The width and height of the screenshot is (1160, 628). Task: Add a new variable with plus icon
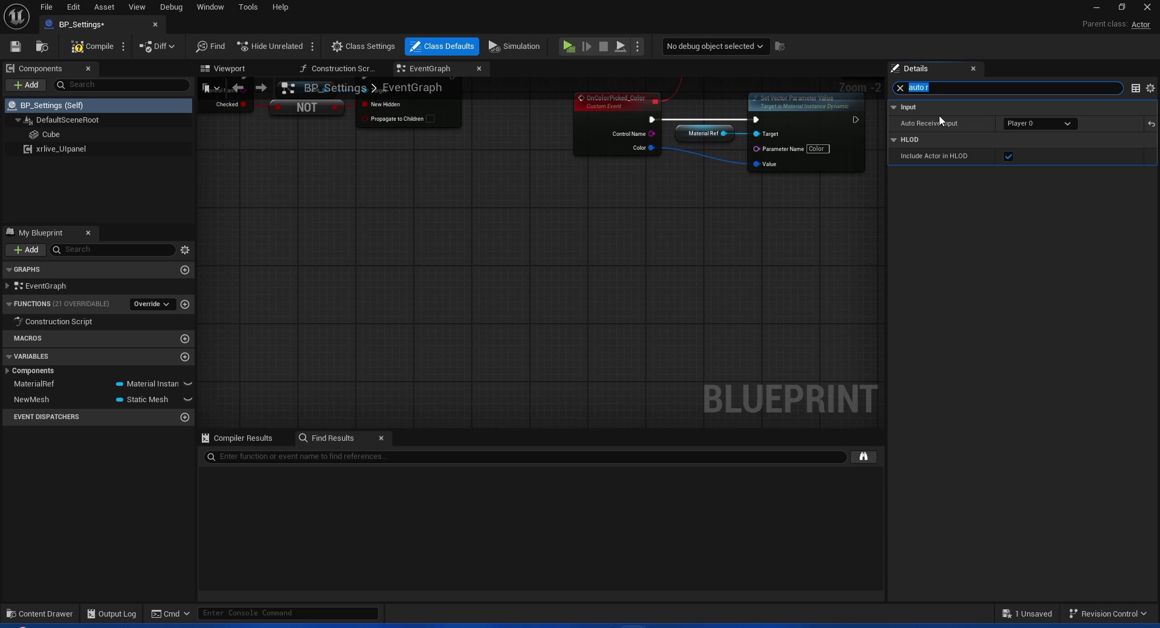[185, 357]
